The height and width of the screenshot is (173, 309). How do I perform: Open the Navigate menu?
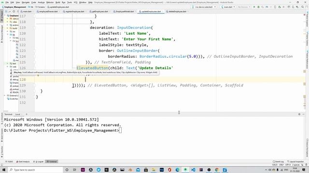click(x=26, y=2)
